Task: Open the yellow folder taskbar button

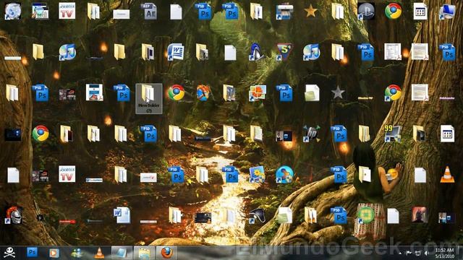Action: [144, 253]
